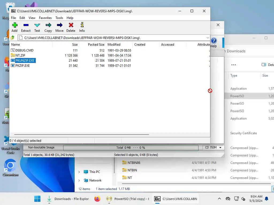274x205 pixels.
Task: Switch to the 7-Zip taskbar button
Action: click(176, 199)
